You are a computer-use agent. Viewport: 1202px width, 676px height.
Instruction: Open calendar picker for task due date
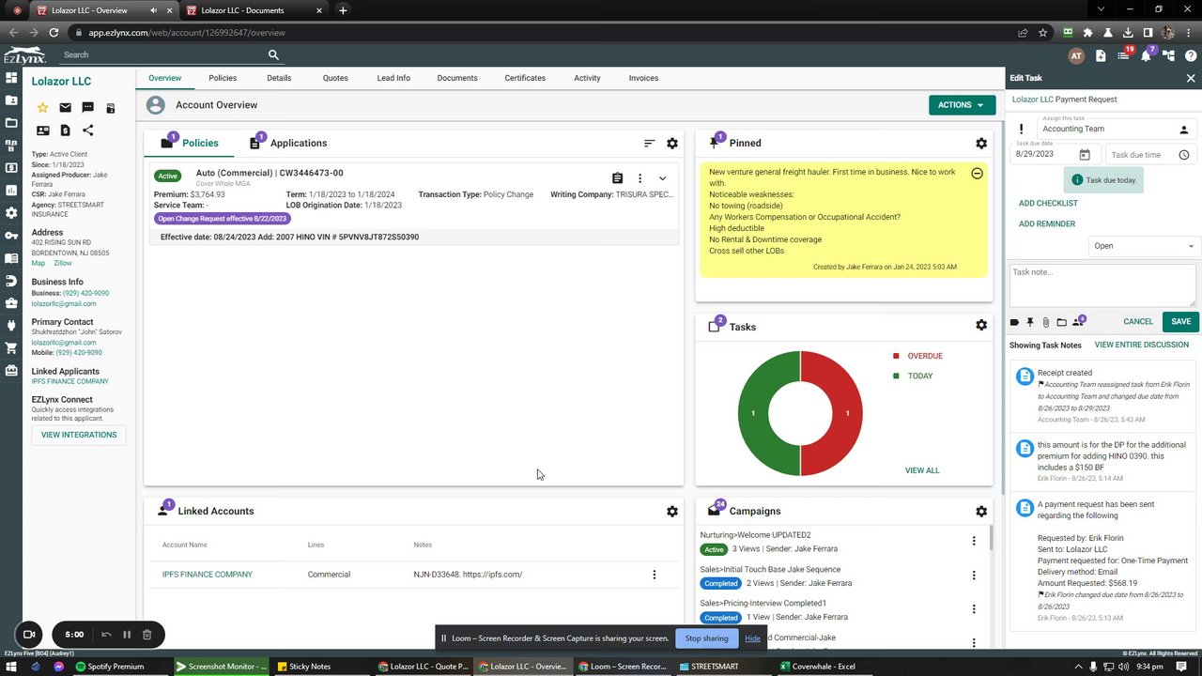pyautogui.click(x=1085, y=155)
